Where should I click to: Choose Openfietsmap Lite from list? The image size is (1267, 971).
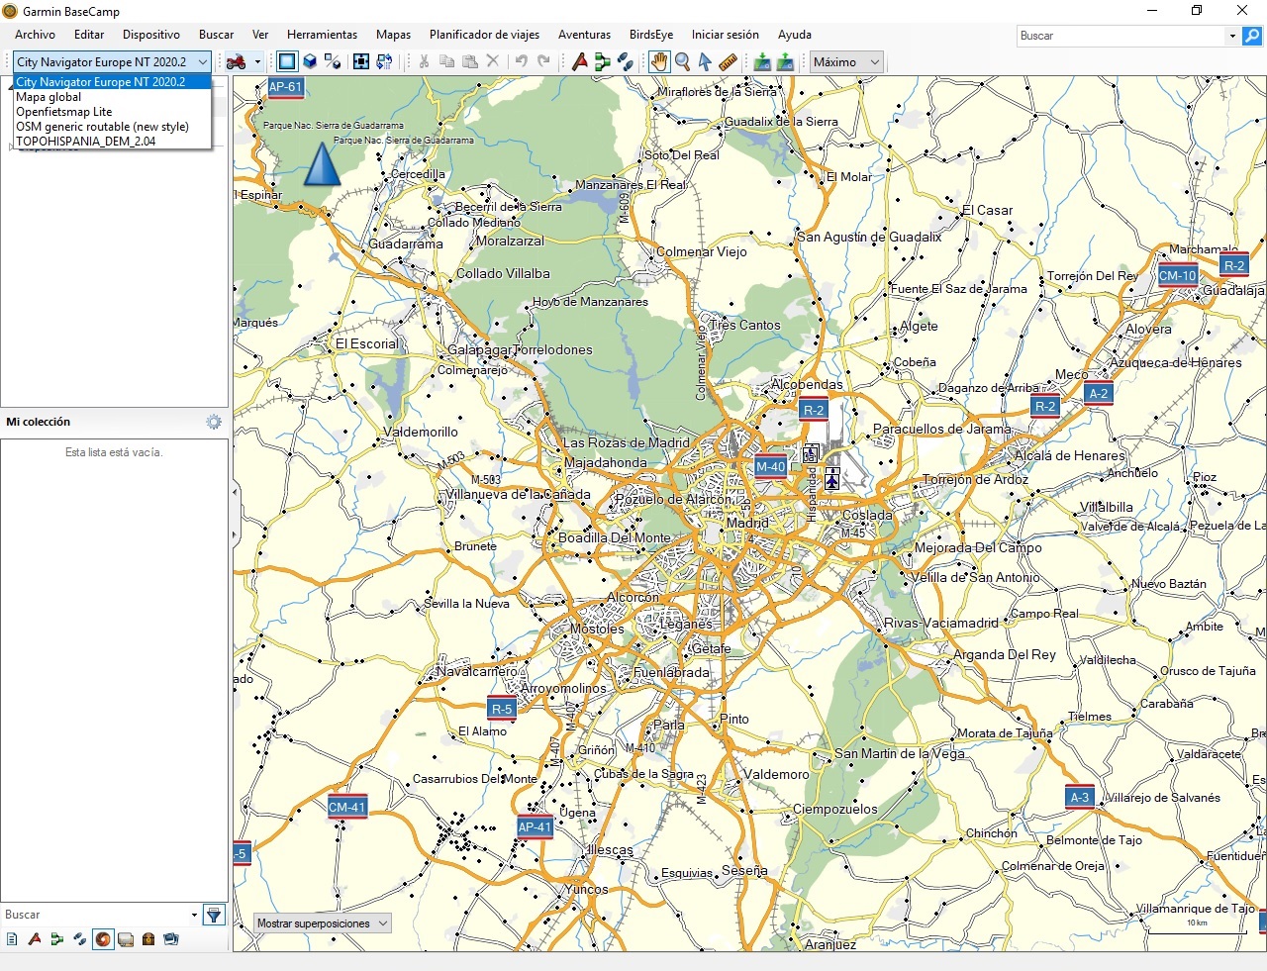112,112
